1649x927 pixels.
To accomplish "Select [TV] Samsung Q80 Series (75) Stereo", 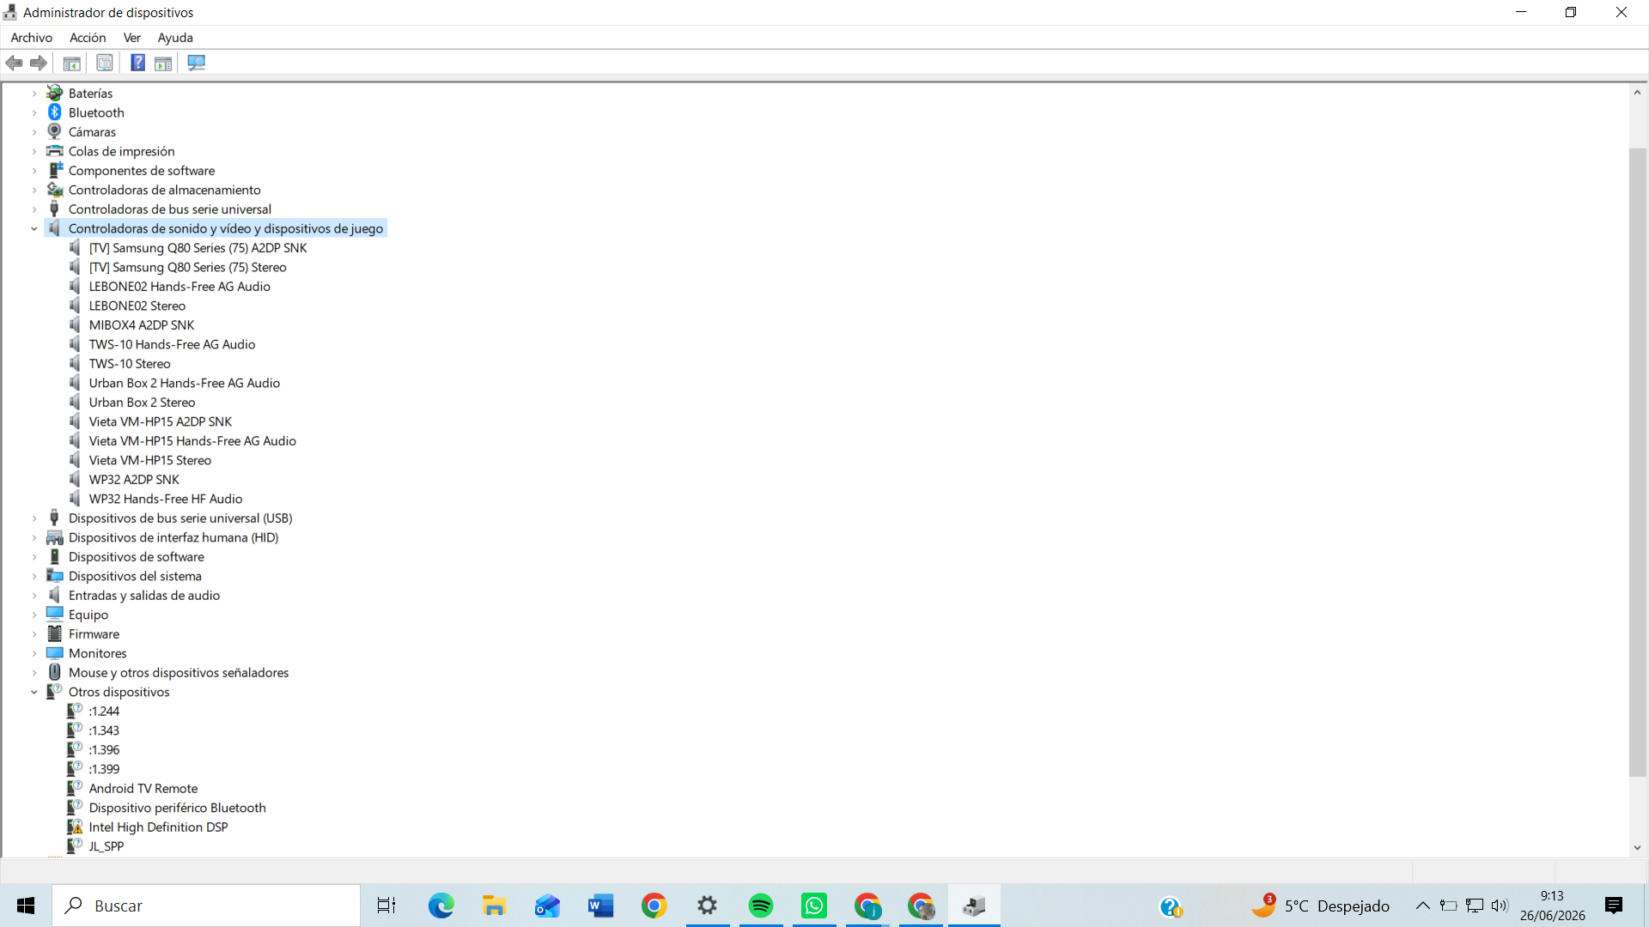I will click(x=188, y=267).
